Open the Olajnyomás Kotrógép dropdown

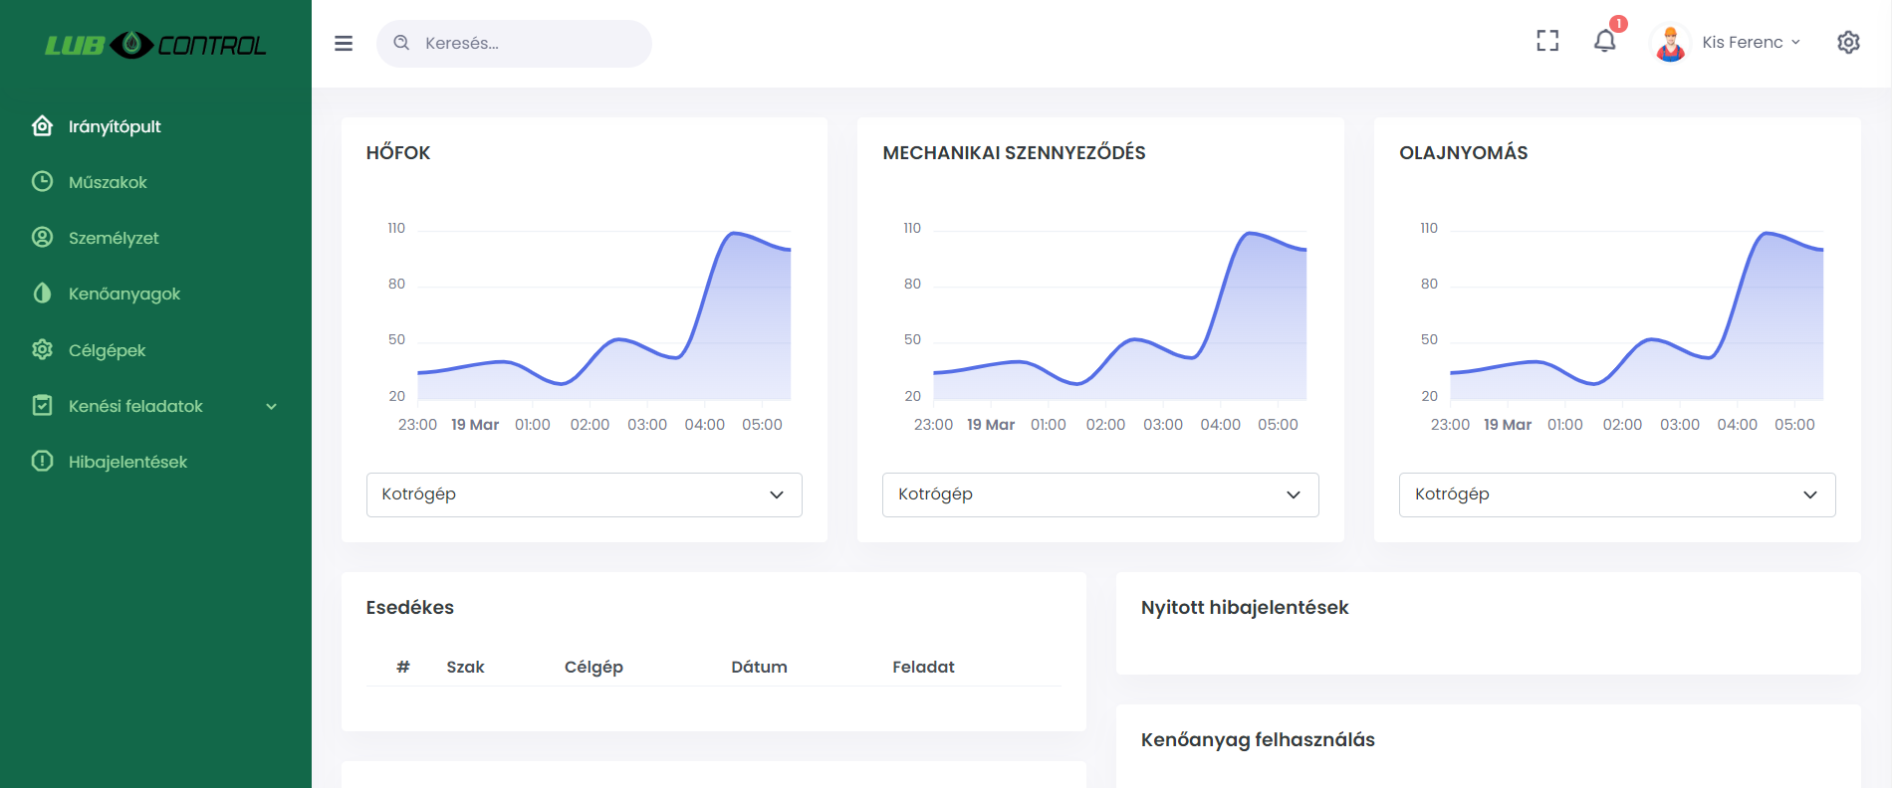click(1616, 494)
